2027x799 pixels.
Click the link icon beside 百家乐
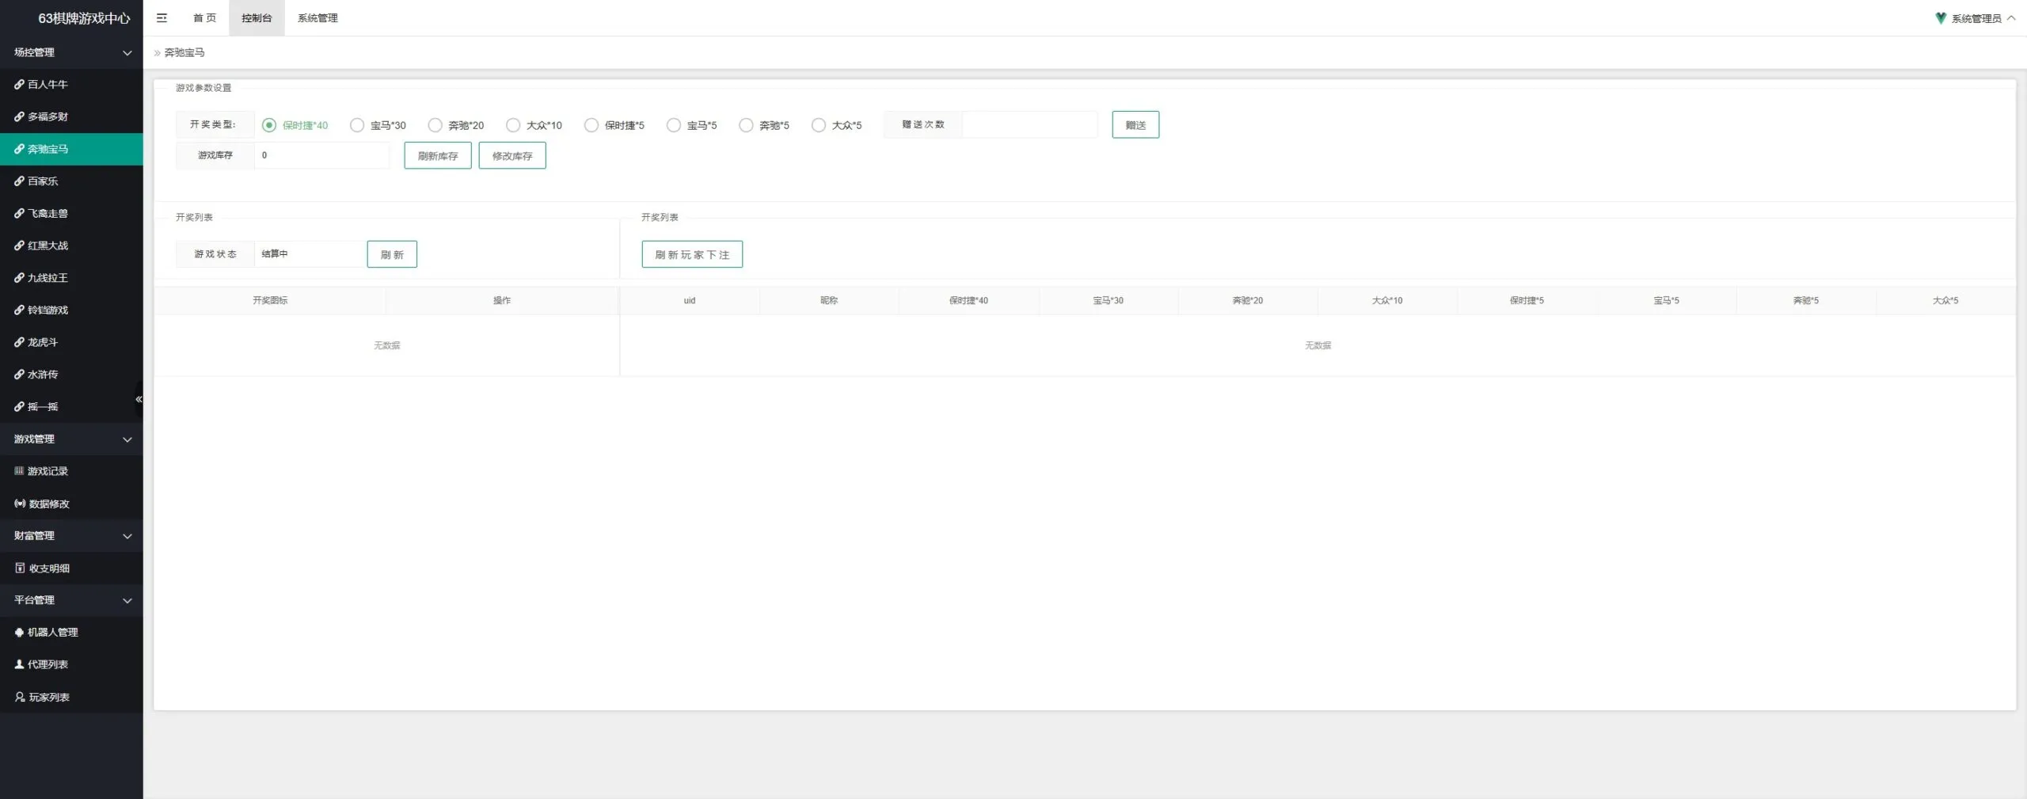click(x=19, y=181)
